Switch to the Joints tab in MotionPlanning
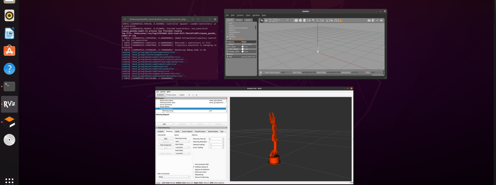 (177, 131)
